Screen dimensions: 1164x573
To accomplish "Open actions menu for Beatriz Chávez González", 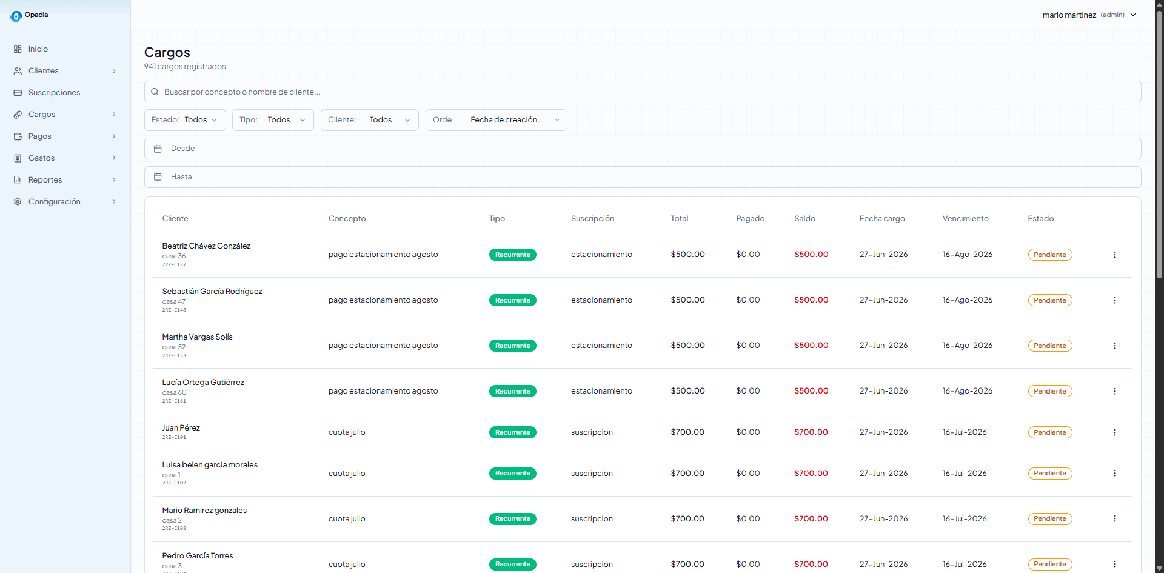I will pyautogui.click(x=1114, y=255).
